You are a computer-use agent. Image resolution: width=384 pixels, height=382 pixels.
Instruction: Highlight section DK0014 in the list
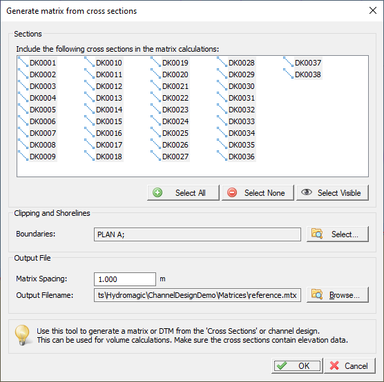[x=109, y=110]
